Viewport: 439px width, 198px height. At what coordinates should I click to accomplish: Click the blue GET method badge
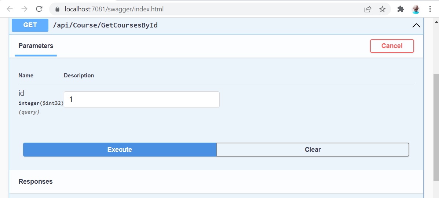tap(30, 25)
